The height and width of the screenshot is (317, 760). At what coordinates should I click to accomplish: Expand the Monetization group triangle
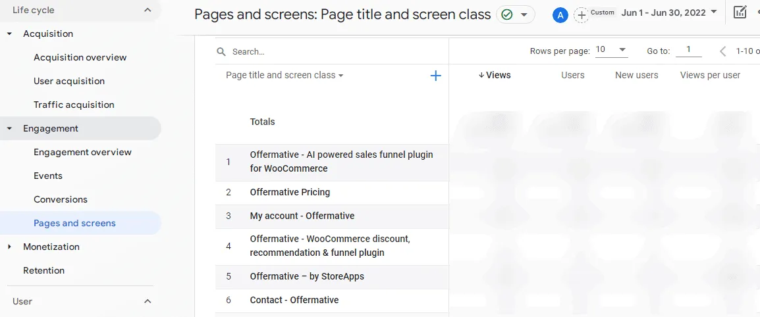pos(9,247)
